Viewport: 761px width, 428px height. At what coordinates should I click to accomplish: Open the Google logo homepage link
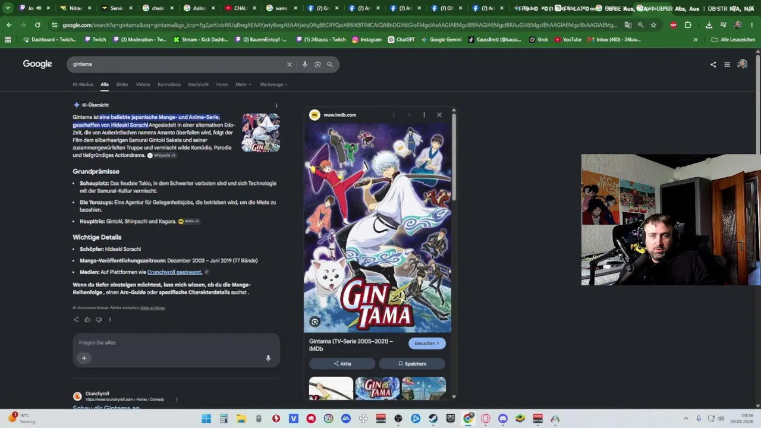click(37, 64)
